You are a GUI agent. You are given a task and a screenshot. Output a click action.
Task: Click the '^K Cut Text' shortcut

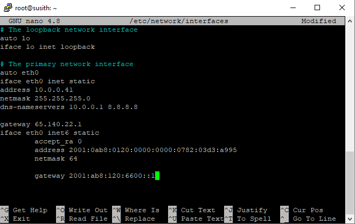pos(192,210)
